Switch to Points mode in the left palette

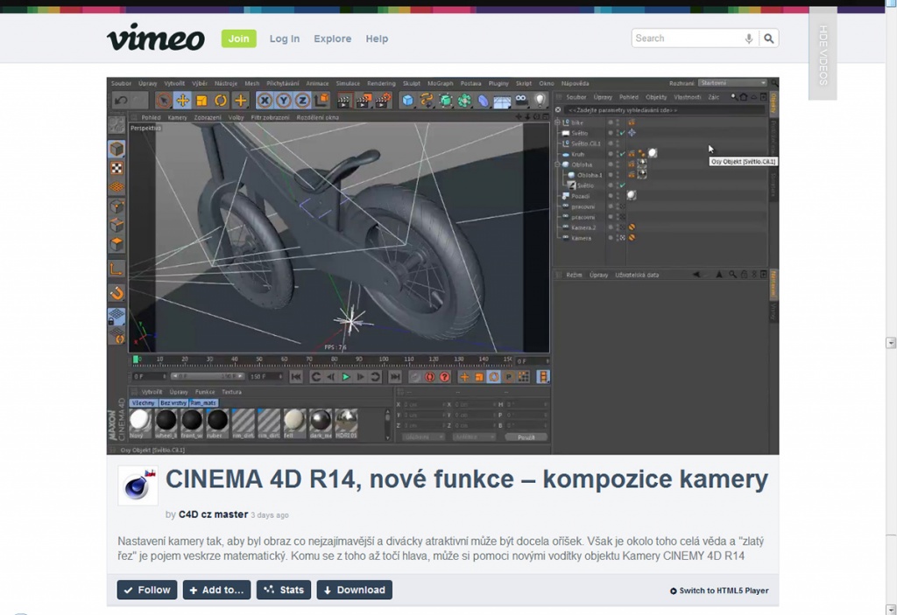[x=117, y=206]
